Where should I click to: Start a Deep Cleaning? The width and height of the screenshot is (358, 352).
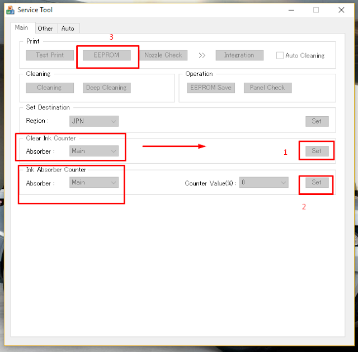click(x=107, y=88)
